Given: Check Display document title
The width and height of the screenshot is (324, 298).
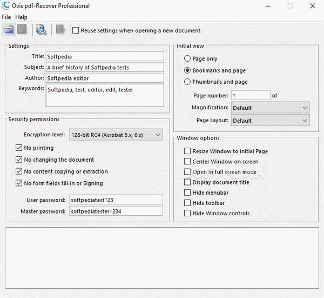Looking at the screenshot, I should pos(187,182).
